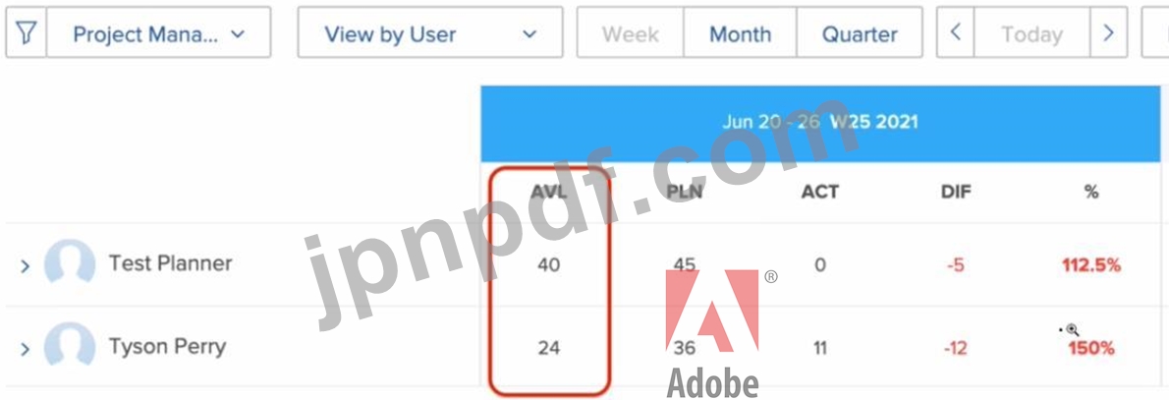
Task: Go to next period arrow
Action: tap(1108, 32)
